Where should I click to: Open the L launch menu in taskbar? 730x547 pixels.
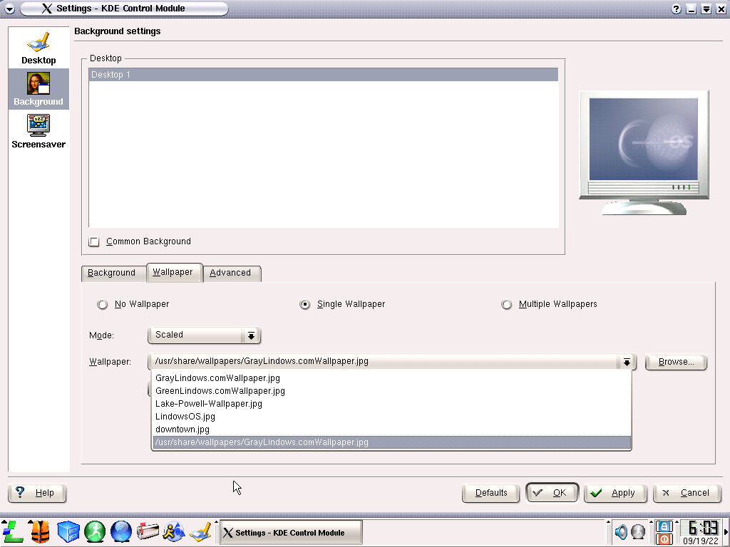point(13,531)
